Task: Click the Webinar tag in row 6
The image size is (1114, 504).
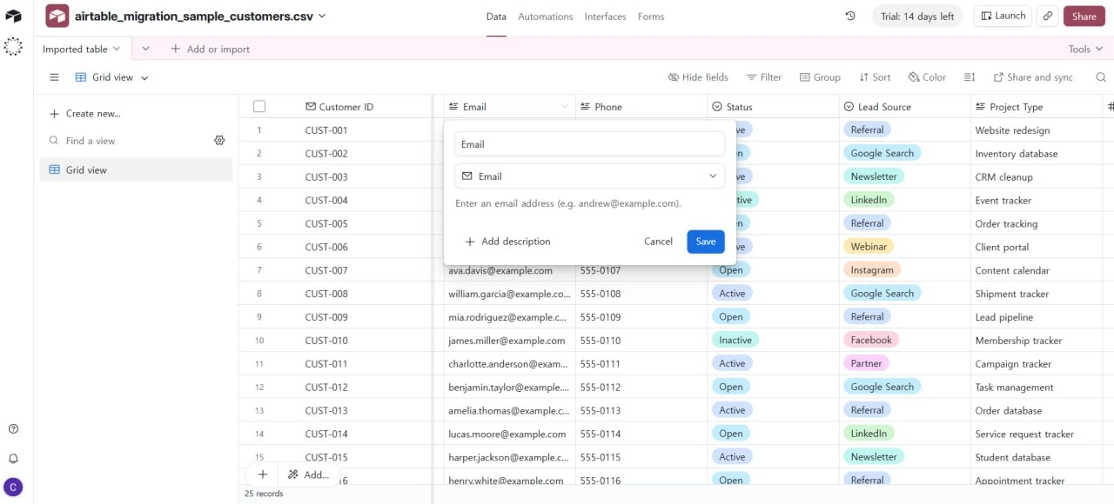Action: 869,247
